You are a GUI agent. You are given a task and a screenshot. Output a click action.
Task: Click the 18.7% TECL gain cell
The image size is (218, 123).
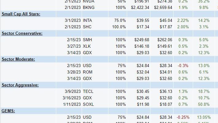(204, 92)
